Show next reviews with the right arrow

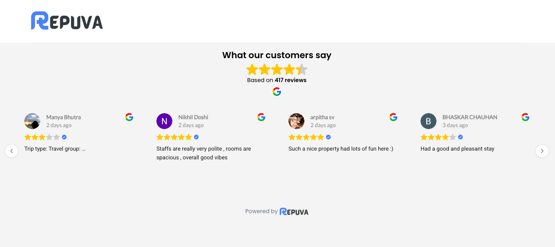point(542,151)
